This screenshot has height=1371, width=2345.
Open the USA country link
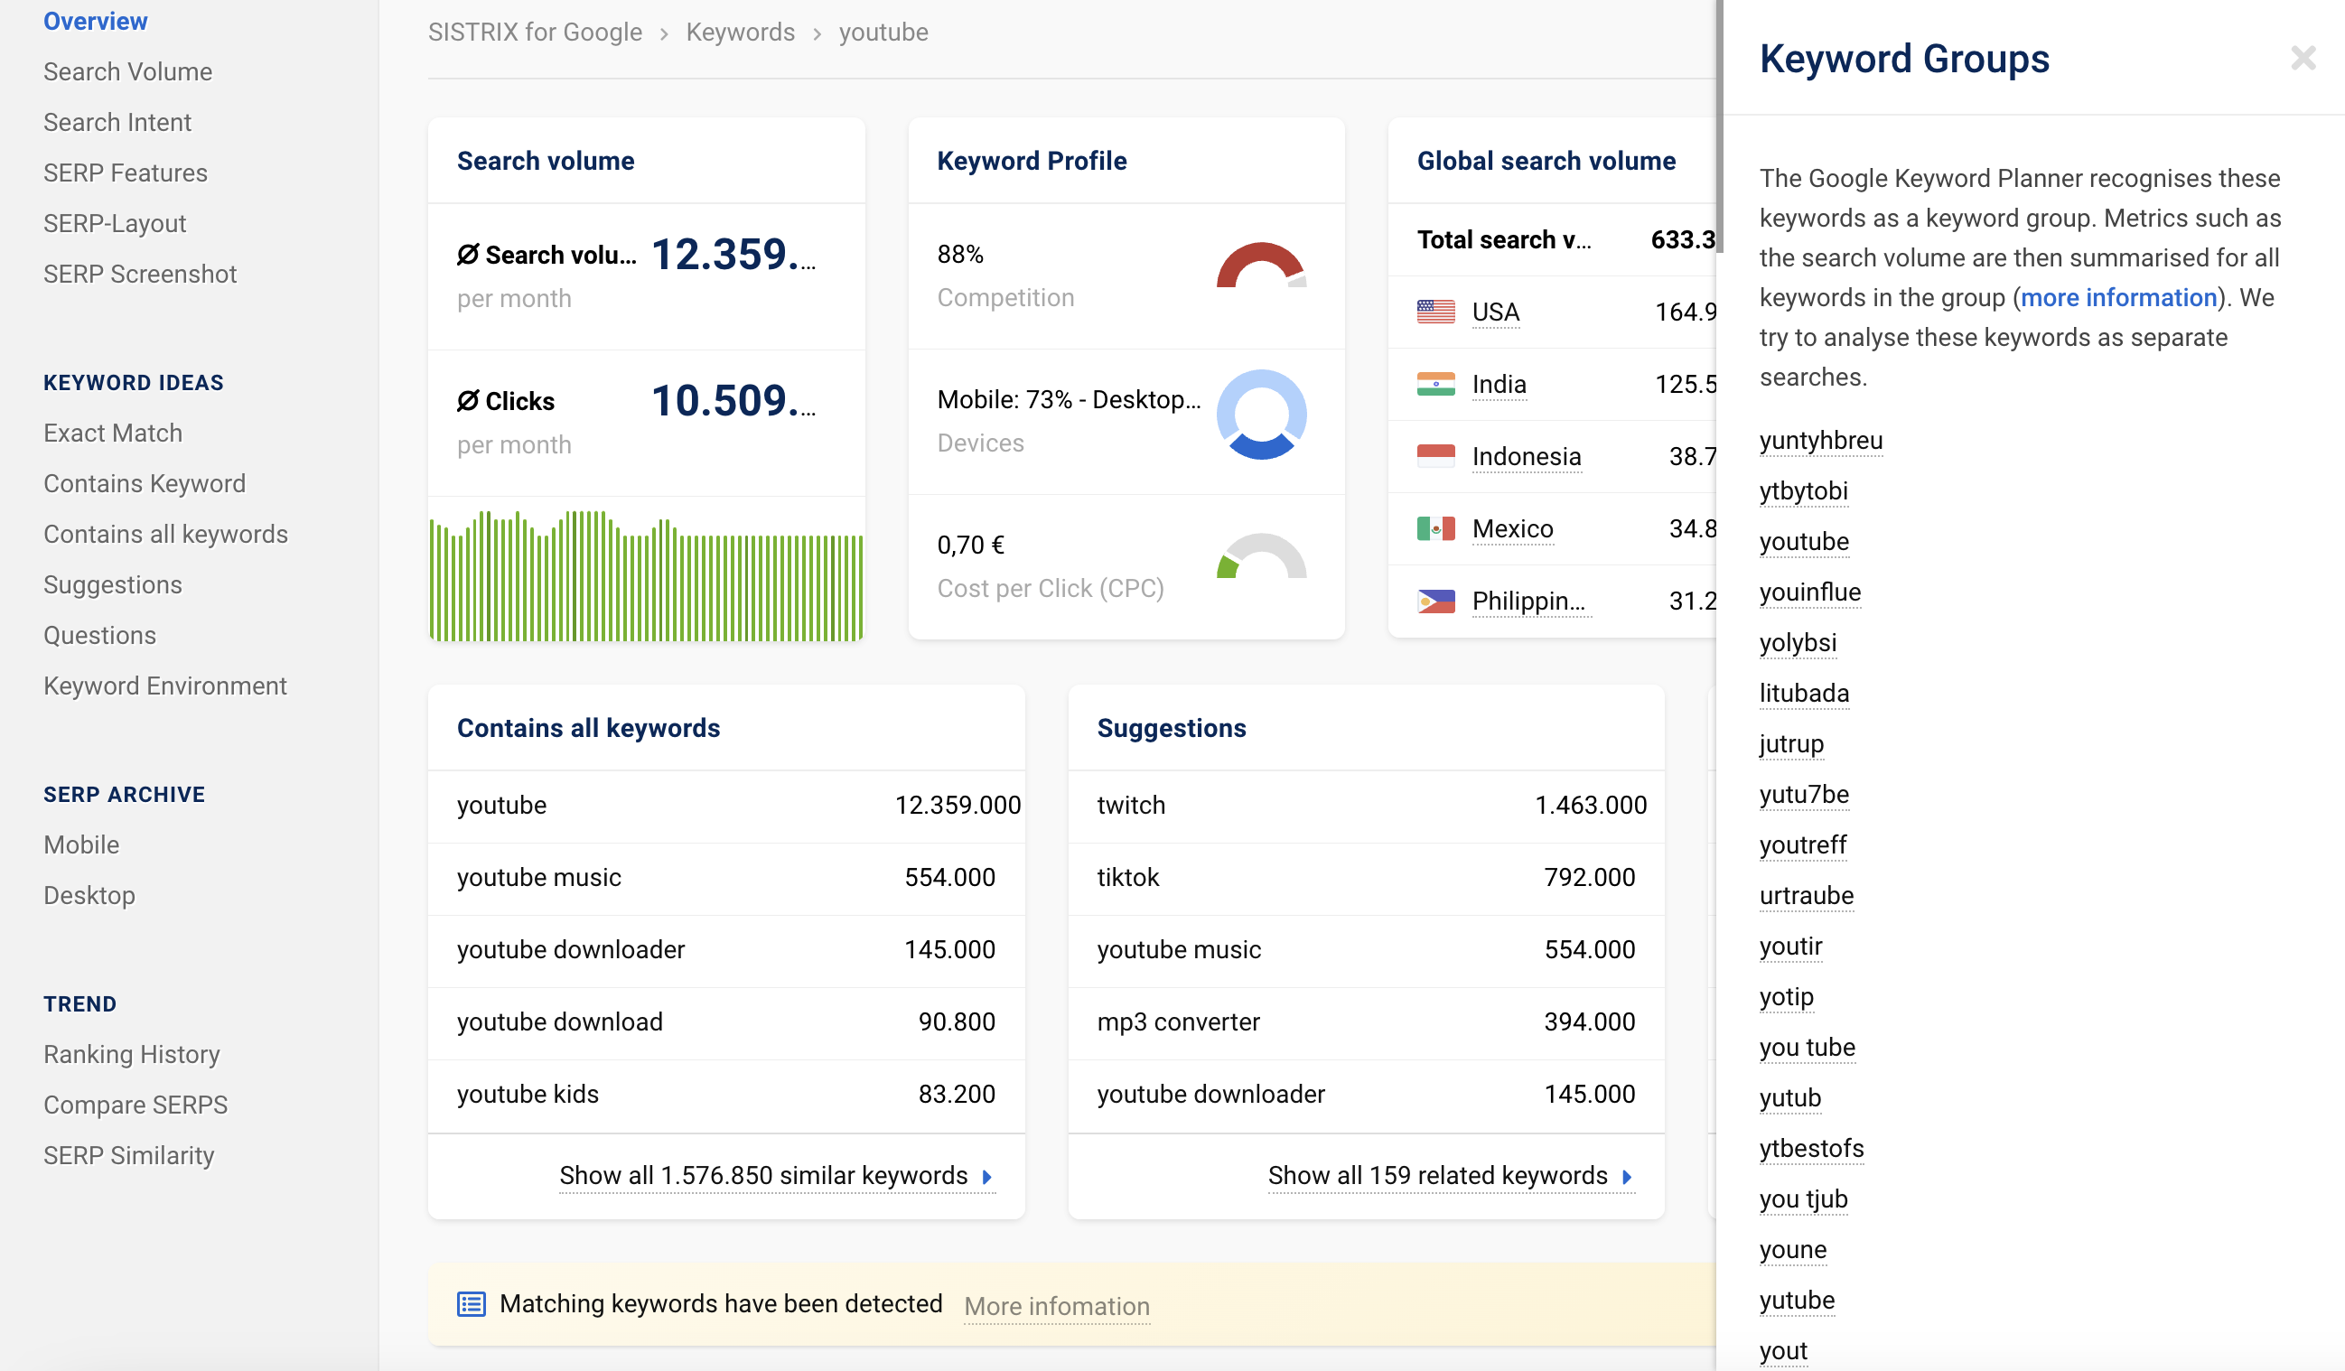1495,312
